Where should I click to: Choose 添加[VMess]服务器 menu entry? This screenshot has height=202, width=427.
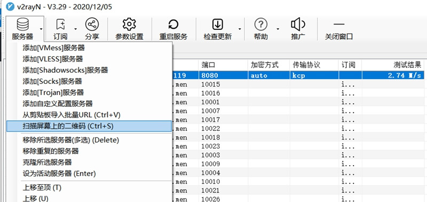[89, 48]
